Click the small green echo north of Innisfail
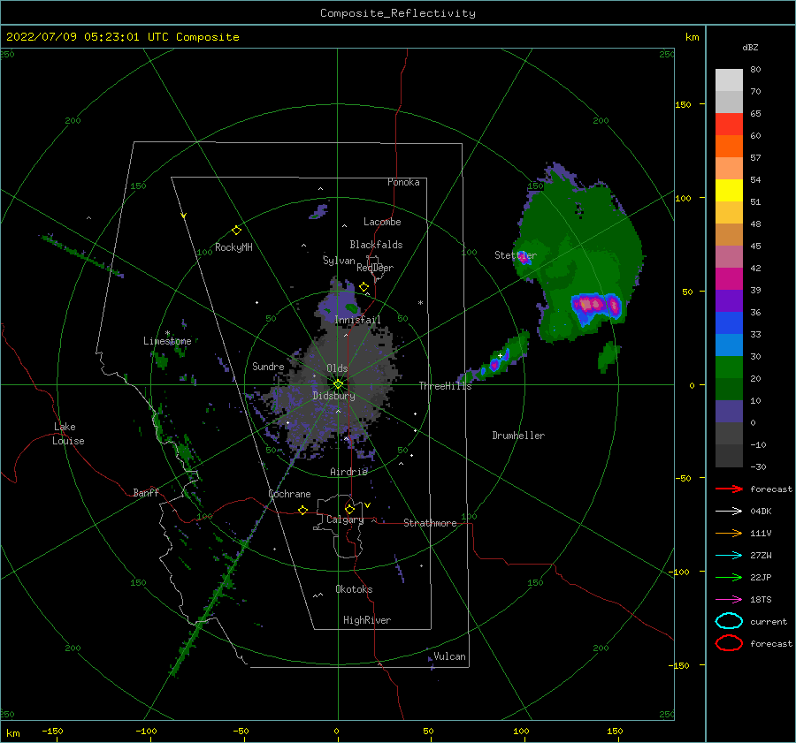796x743 pixels. point(351,307)
